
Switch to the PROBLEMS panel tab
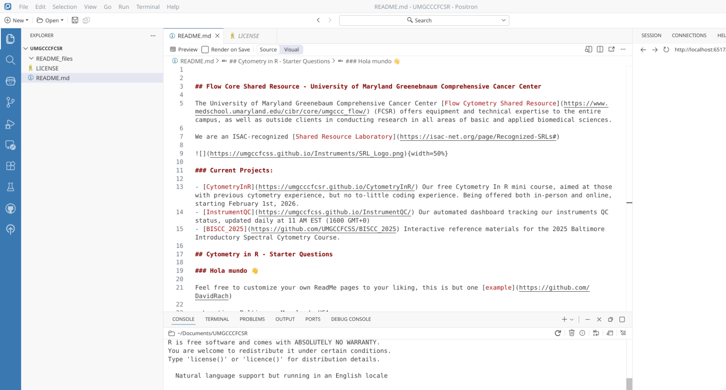[x=252, y=319]
